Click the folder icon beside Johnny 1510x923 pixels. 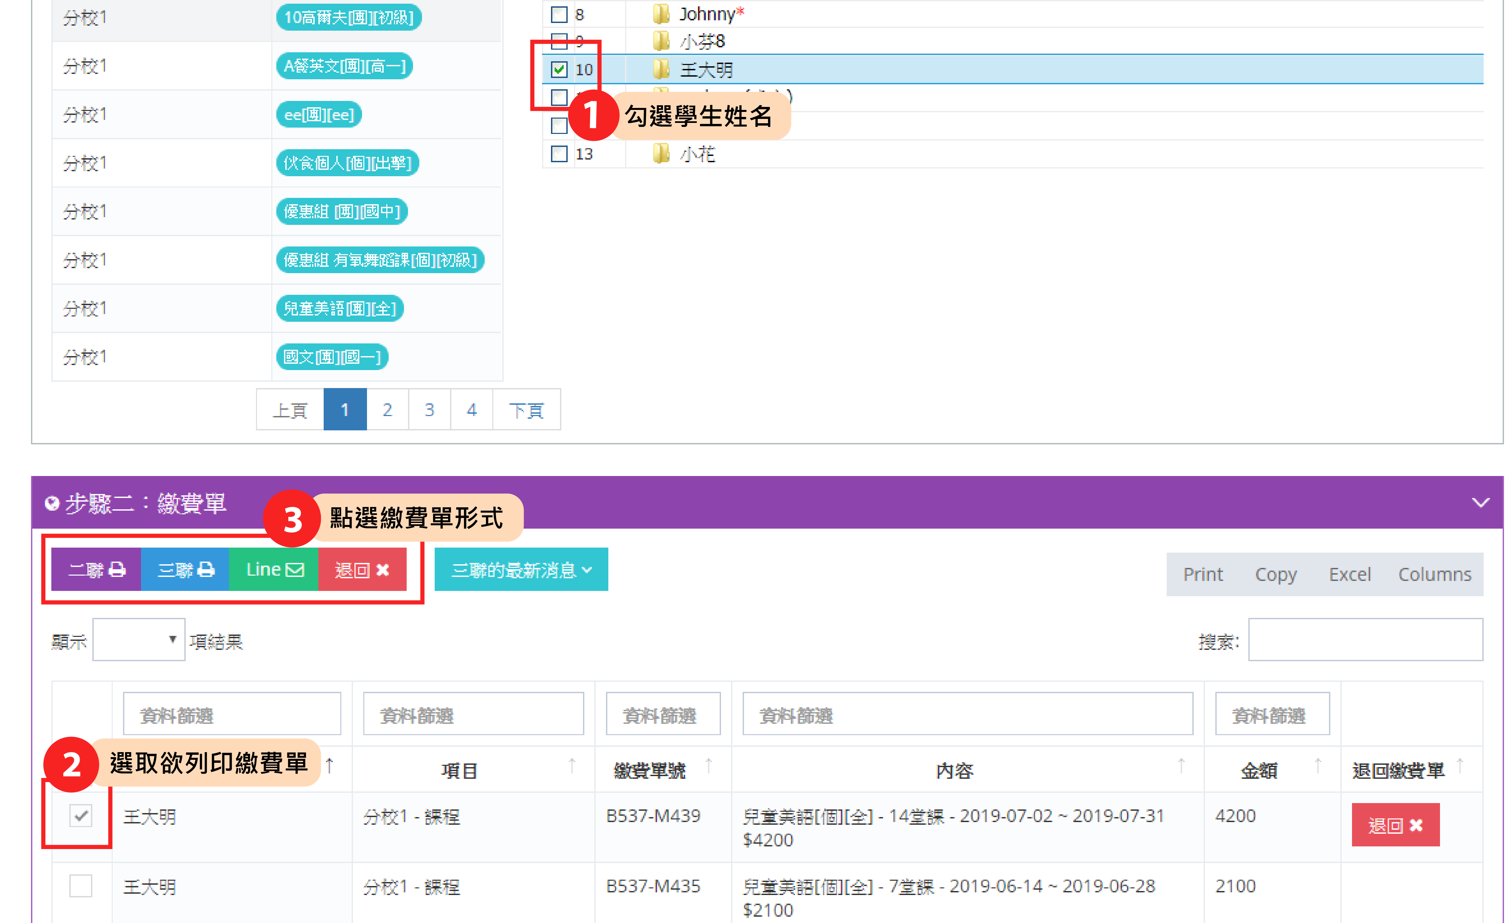[x=661, y=13]
